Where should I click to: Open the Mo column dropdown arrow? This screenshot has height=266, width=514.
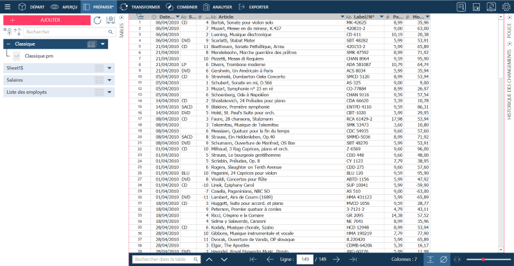point(427,17)
